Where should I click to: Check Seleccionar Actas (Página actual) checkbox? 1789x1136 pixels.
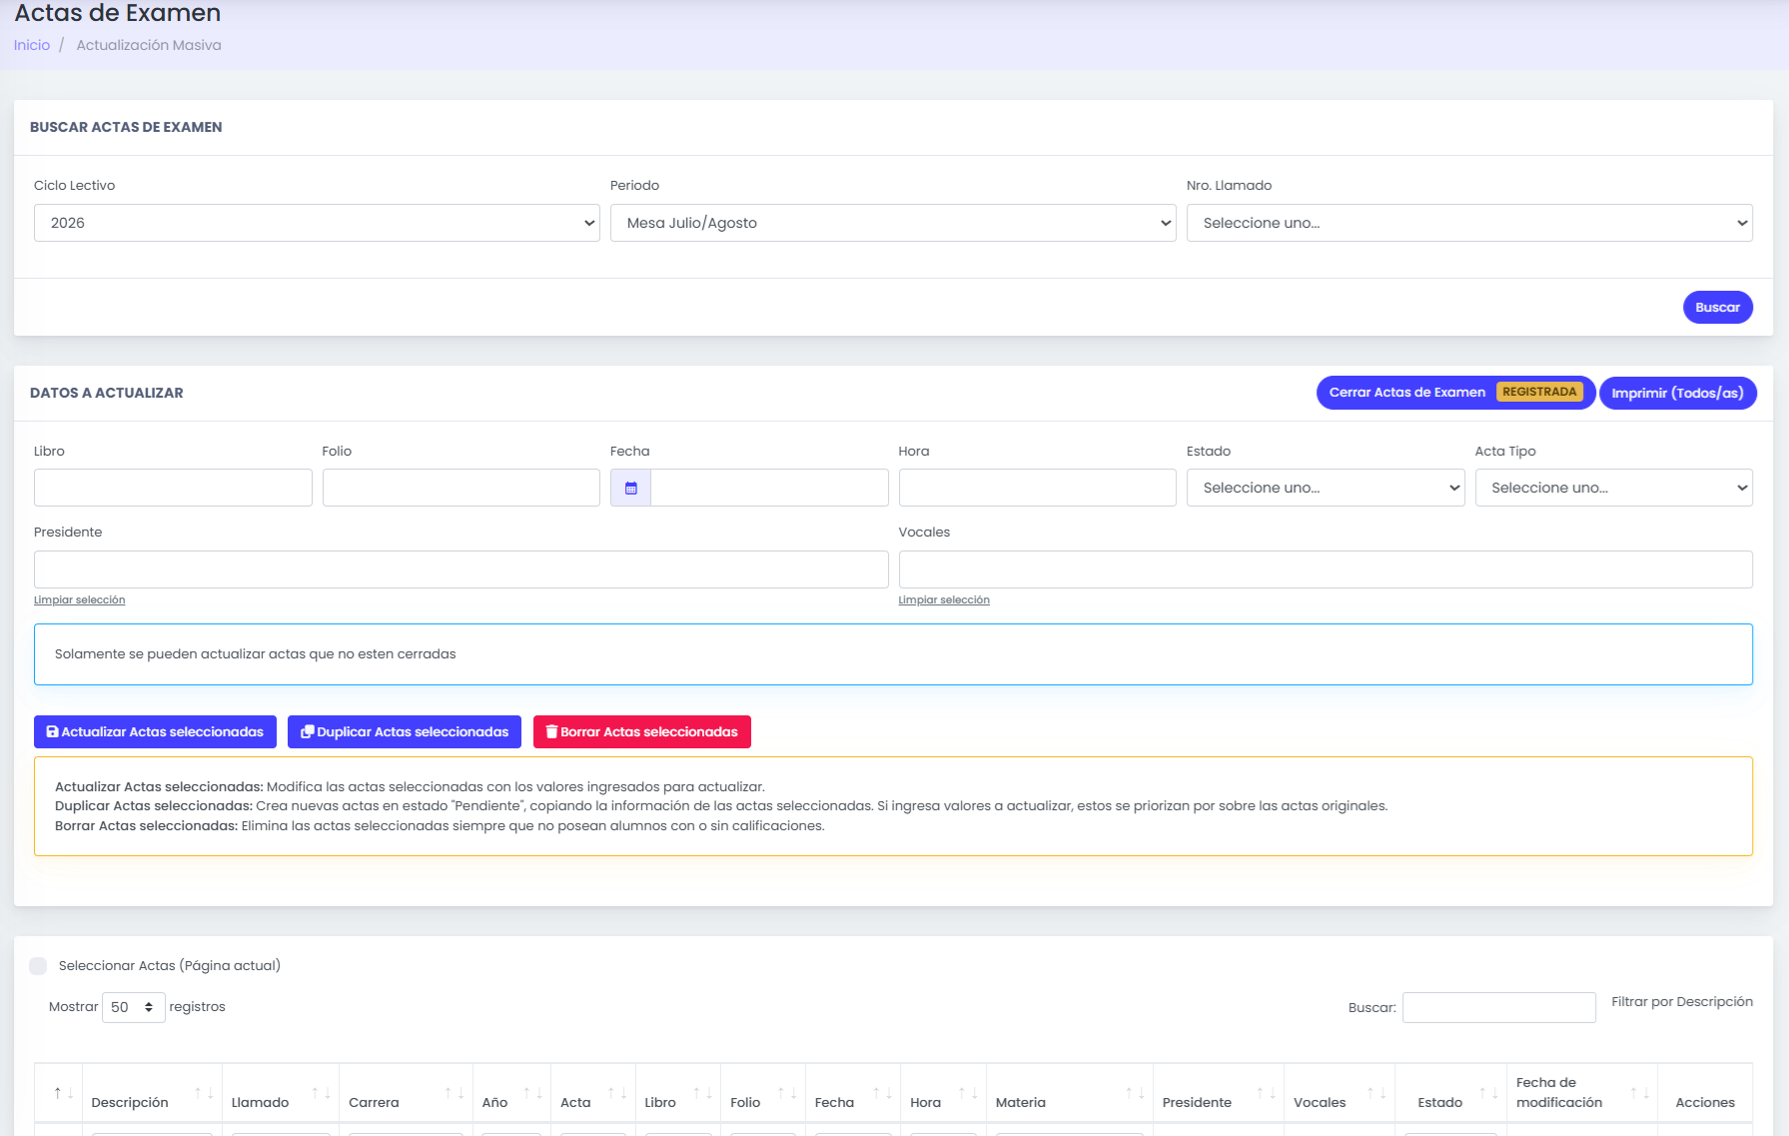click(38, 965)
